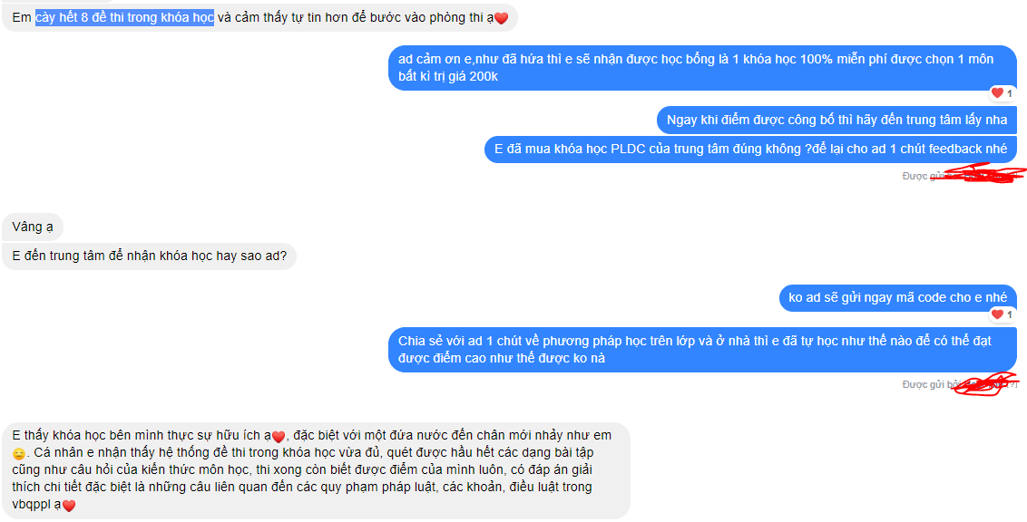This screenshot has height=522, width=1027.
Task: Click the heart reaction under the scholarship message
Action: 1002,92
